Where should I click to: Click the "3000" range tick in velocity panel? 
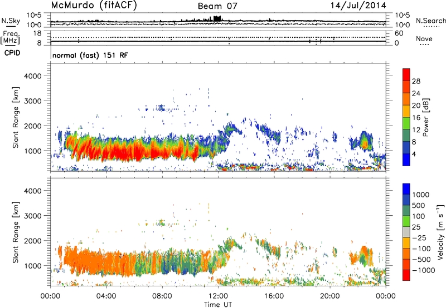point(32,216)
